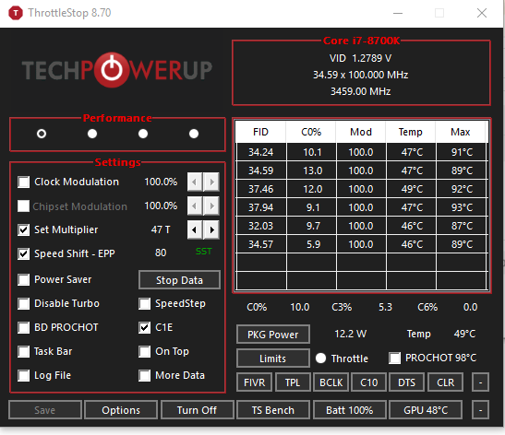The height and width of the screenshot is (435, 505).
Task: Click the ThrottleStop app icon in title bar
Action: coord(16,13)
